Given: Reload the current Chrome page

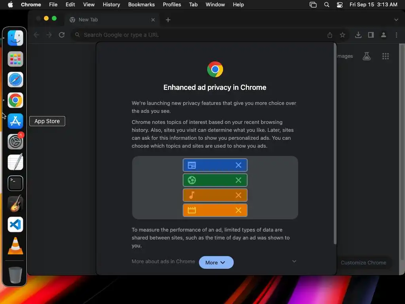Looking at the screenshot, I should tap(61, 35).
